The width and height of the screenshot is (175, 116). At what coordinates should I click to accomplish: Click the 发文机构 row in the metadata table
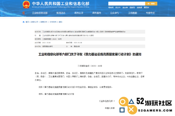coord(90,32)
